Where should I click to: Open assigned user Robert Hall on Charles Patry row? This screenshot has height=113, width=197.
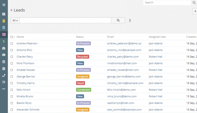coord(155,57)
